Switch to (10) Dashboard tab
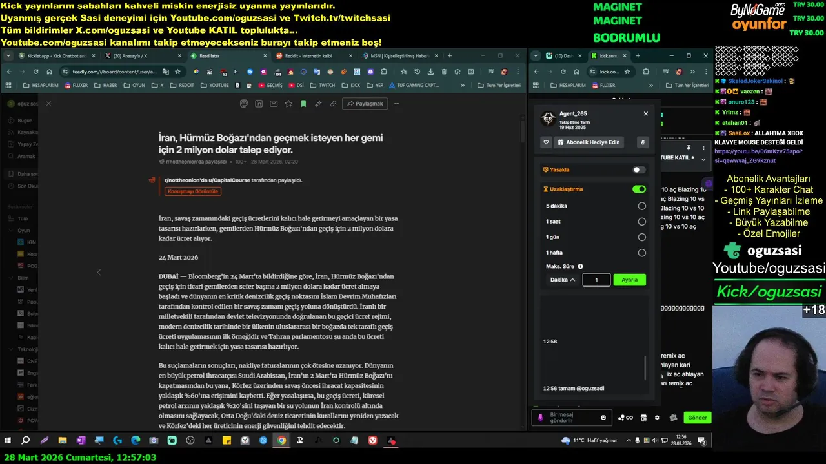This screenshot has height=464, width=826. click(563, 56)
